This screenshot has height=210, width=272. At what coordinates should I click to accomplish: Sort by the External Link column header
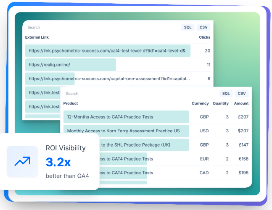tap(37, 37)
